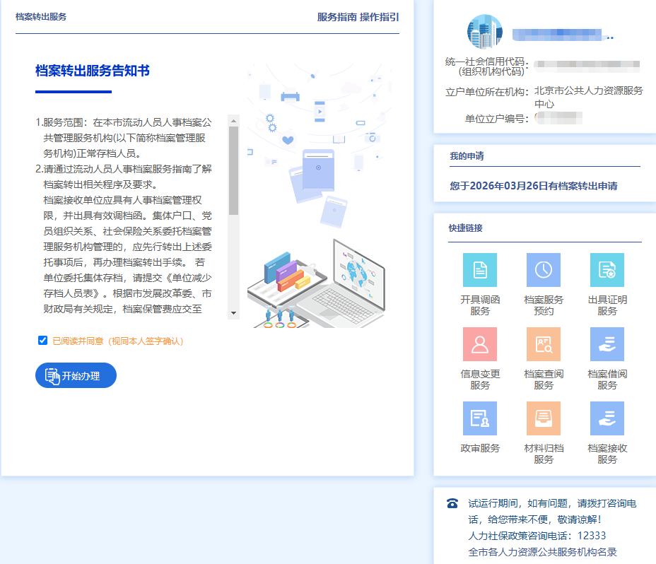Open the 档案接收服务 icon
This screenshot has height=564, width=656.
(607, 418)
